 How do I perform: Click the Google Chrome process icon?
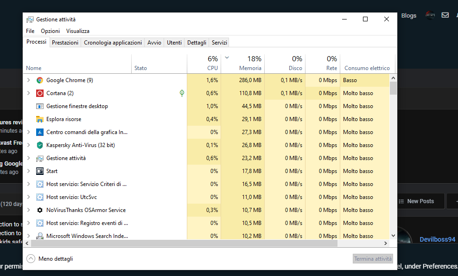pos(40,80)
